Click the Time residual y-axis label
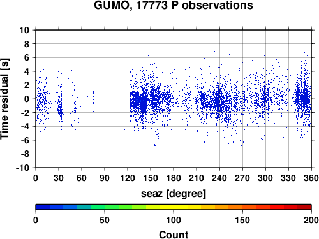The height and width of the screenshot is (239, 319). (x=5, y=99)
